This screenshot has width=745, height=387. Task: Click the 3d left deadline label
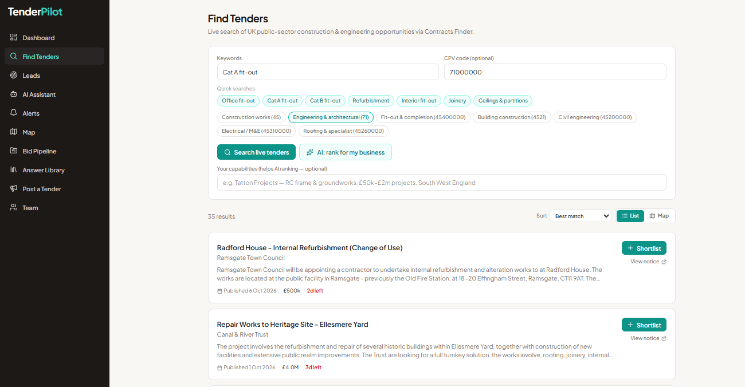click(x=313, y=368)
